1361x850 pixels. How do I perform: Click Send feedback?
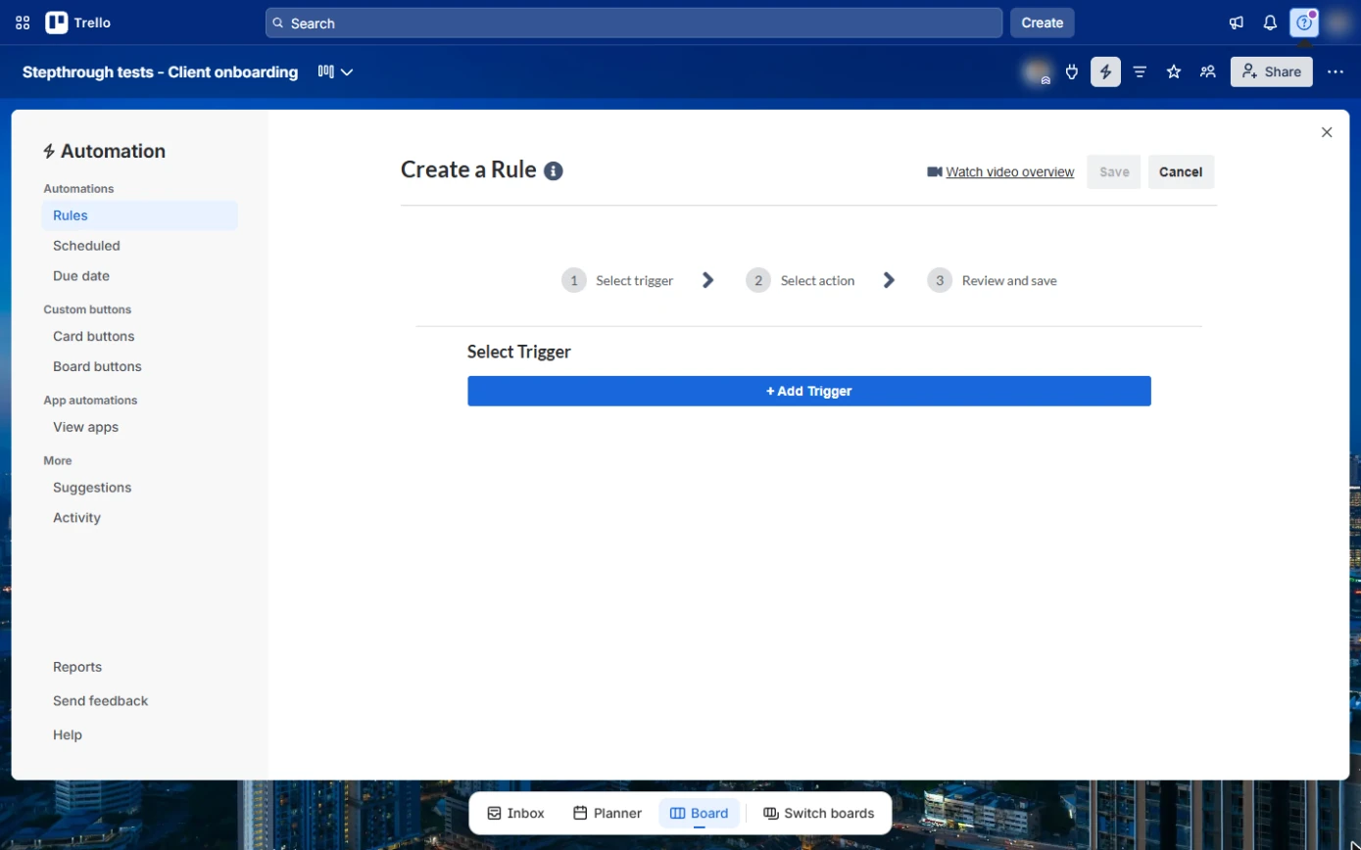click(101, 701)
